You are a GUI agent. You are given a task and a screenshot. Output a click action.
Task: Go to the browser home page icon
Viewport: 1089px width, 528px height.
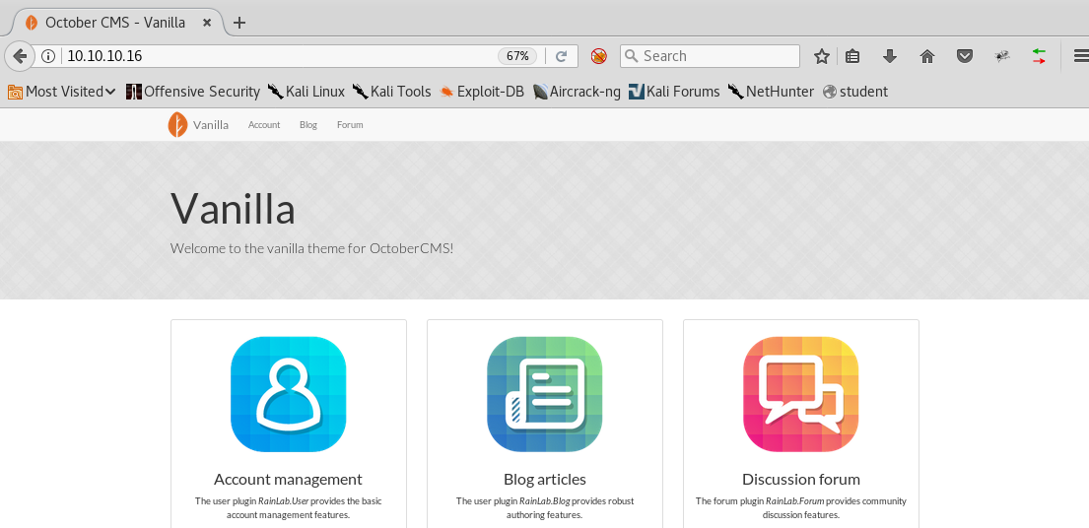[x=926, y=56]
